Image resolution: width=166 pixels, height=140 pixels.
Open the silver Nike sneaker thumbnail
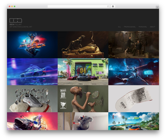coord(32,99)
